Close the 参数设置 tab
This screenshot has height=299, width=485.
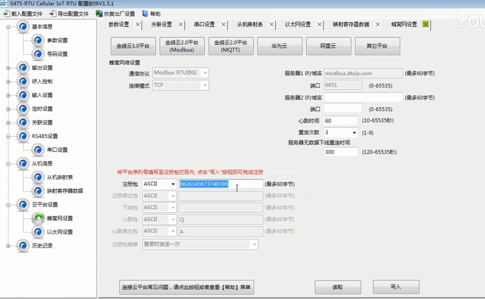coord(138,24)
